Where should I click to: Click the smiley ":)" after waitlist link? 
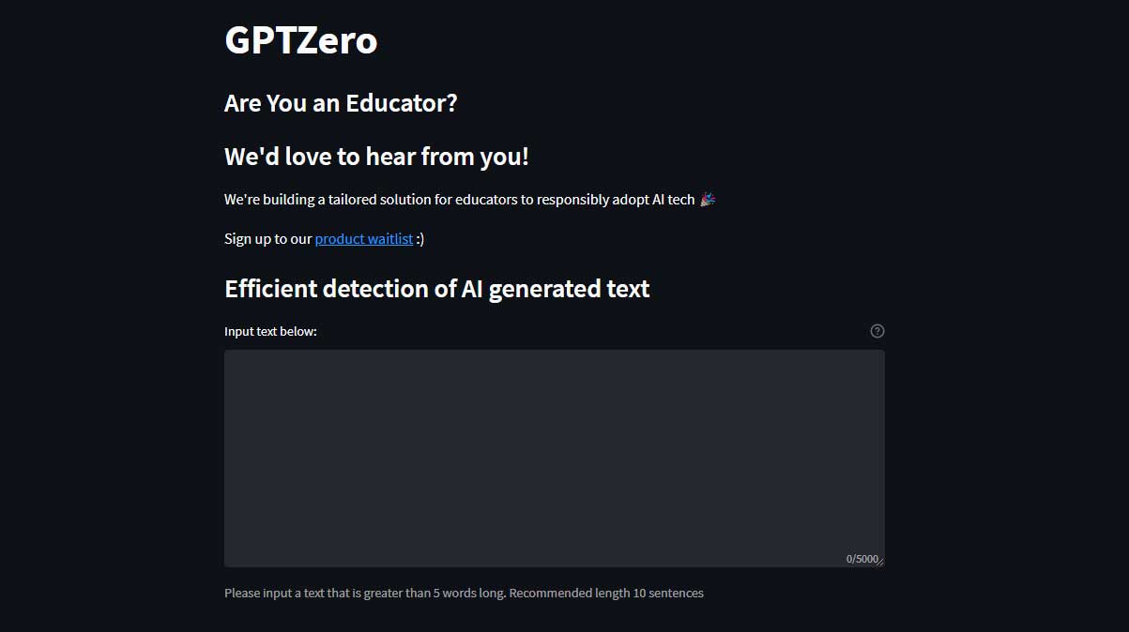tap(420, 239)
